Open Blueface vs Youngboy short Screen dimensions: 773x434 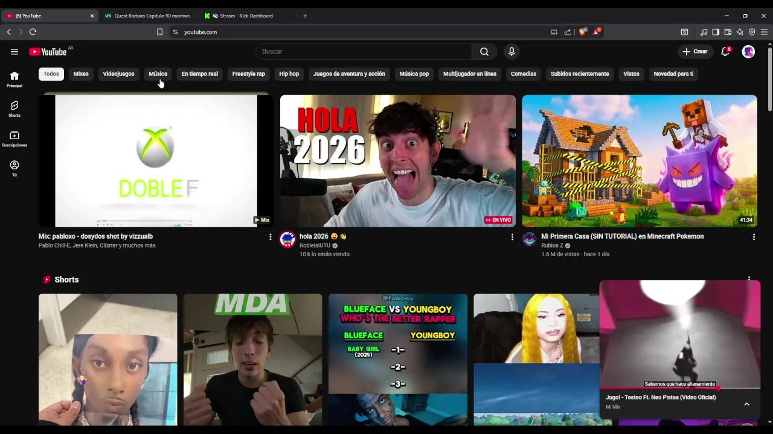coord(398,359)
